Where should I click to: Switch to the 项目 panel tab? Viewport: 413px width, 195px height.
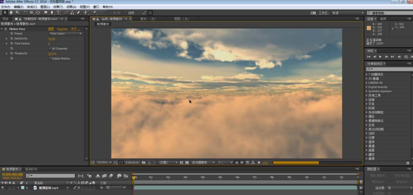pos(5,19)
